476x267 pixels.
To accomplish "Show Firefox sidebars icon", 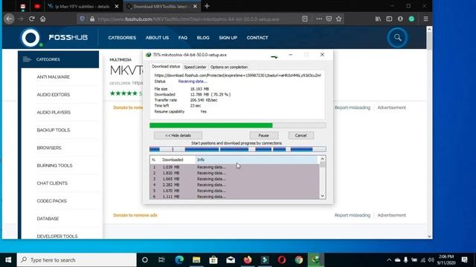I will (389, 19).
